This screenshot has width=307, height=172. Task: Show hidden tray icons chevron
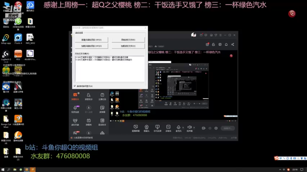(x=280, y=170)
